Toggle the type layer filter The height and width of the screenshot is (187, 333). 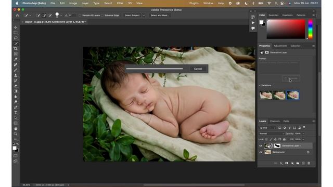pyautogui.click(x=289, y=128)
